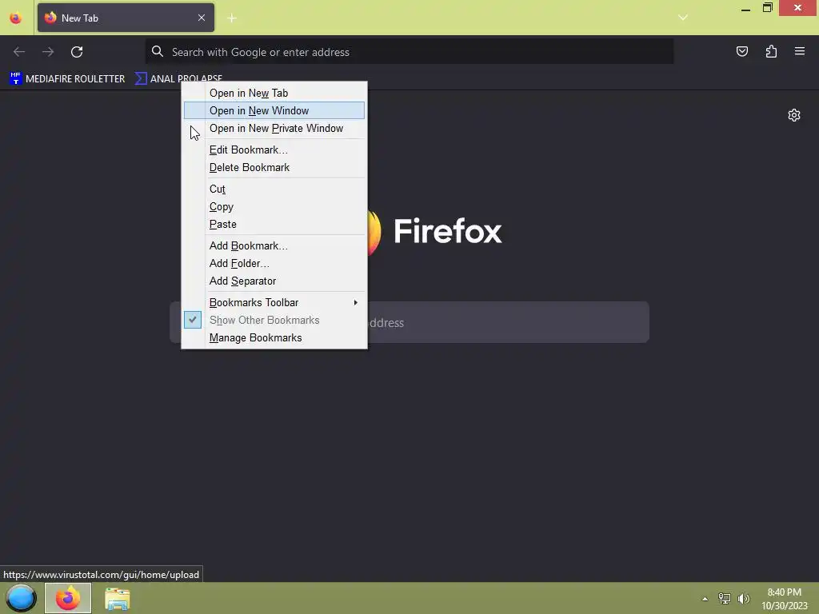The width and height of the screenshot is (819, 614).
Task: Open new tab page settings gear
Action: [794, 115]
